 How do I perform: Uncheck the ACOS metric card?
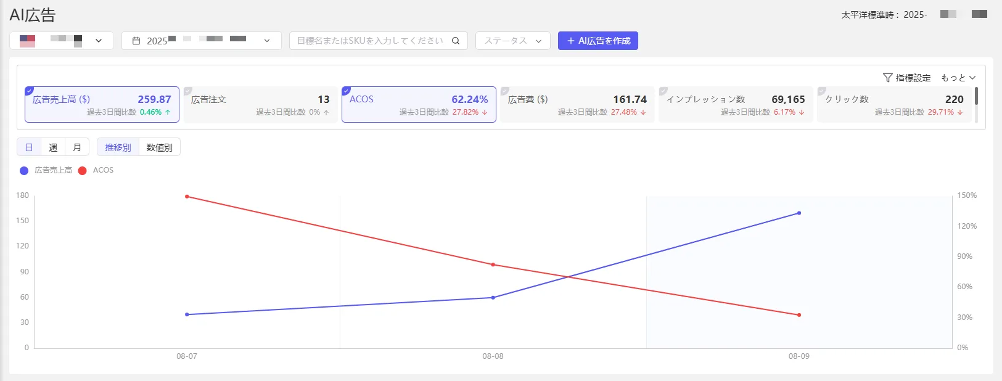347,91
